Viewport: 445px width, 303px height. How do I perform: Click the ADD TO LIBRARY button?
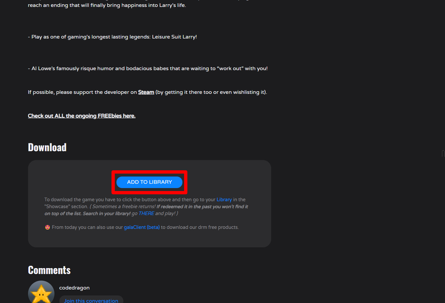[149, 182]
